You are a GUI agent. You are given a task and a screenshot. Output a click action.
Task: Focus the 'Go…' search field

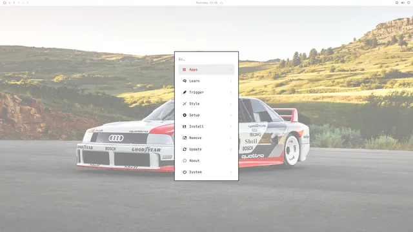(x=206, y=59)
